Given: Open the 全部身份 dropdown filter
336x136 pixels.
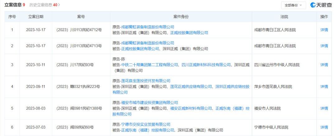Looking at the screenshot, I should coord(293,5).
